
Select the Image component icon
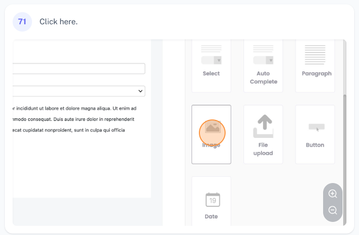(x=212, y=128)
